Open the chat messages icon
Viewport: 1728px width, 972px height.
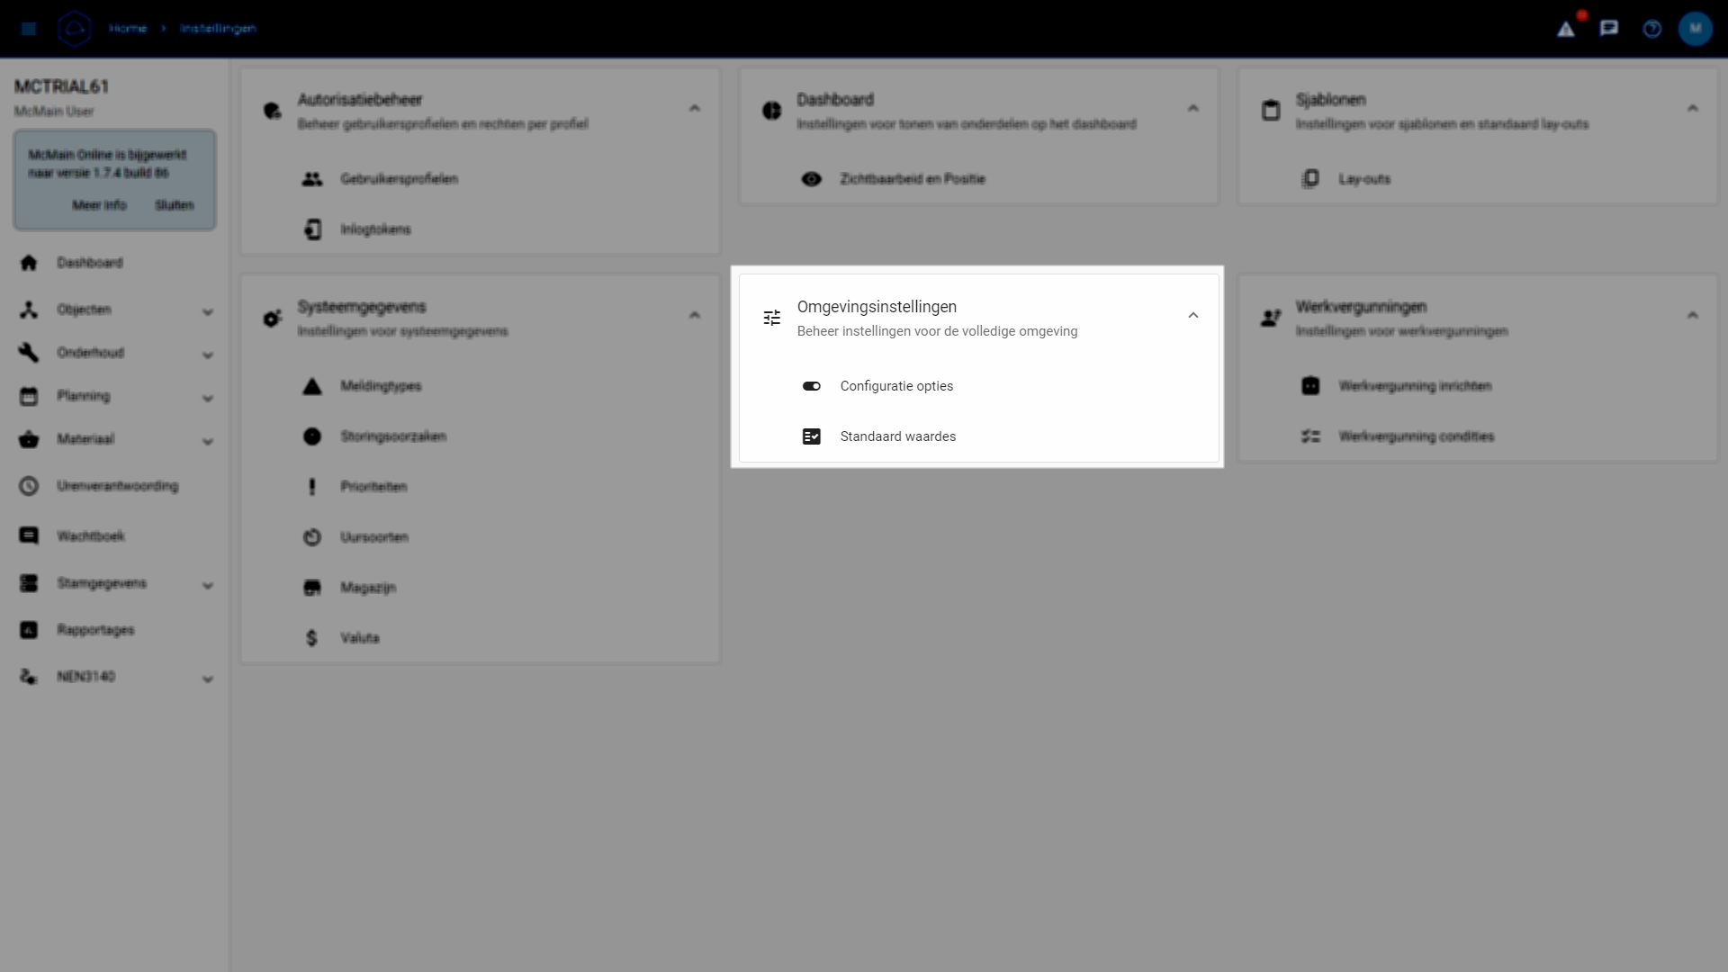(1608, 29)
